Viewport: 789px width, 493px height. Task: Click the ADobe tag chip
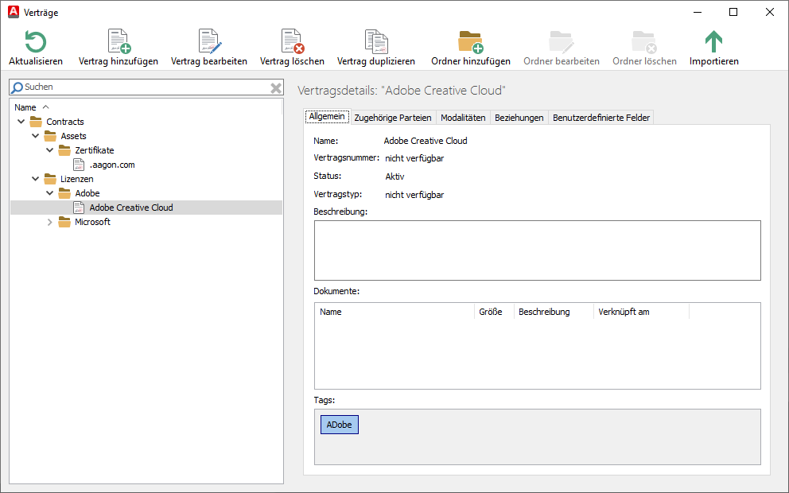pos(339,425)
